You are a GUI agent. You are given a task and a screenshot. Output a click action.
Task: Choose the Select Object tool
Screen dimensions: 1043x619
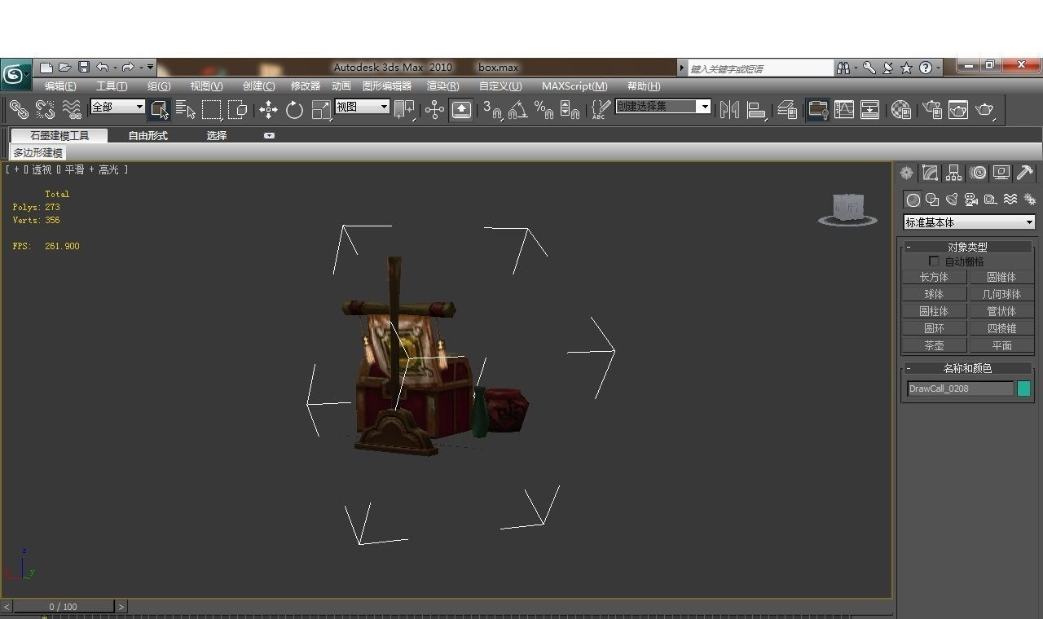(160, 109)
